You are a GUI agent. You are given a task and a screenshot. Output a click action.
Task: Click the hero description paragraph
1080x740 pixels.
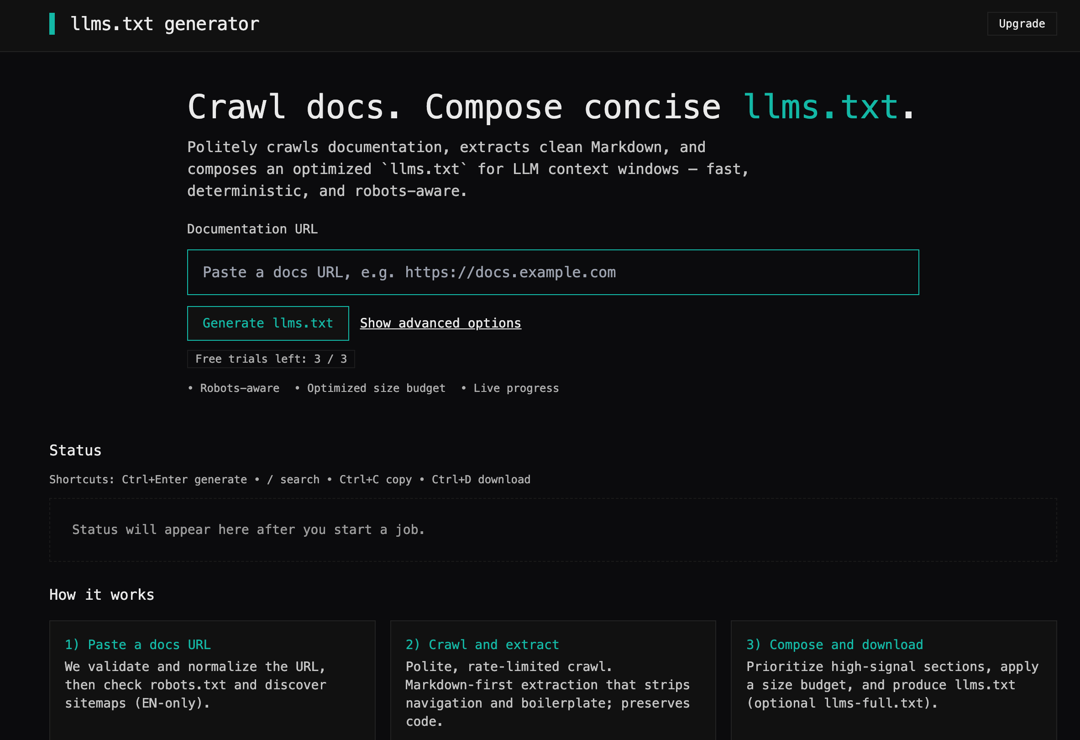(x=467, y=169)
